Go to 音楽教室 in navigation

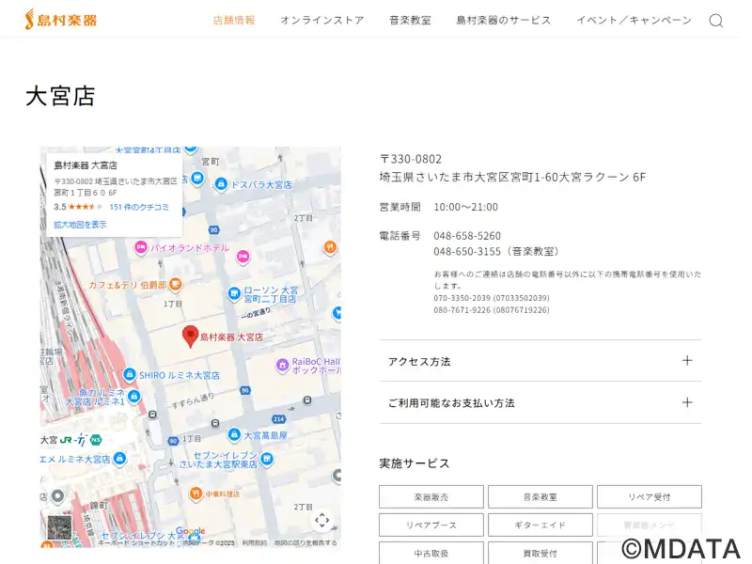pos(410,21)
